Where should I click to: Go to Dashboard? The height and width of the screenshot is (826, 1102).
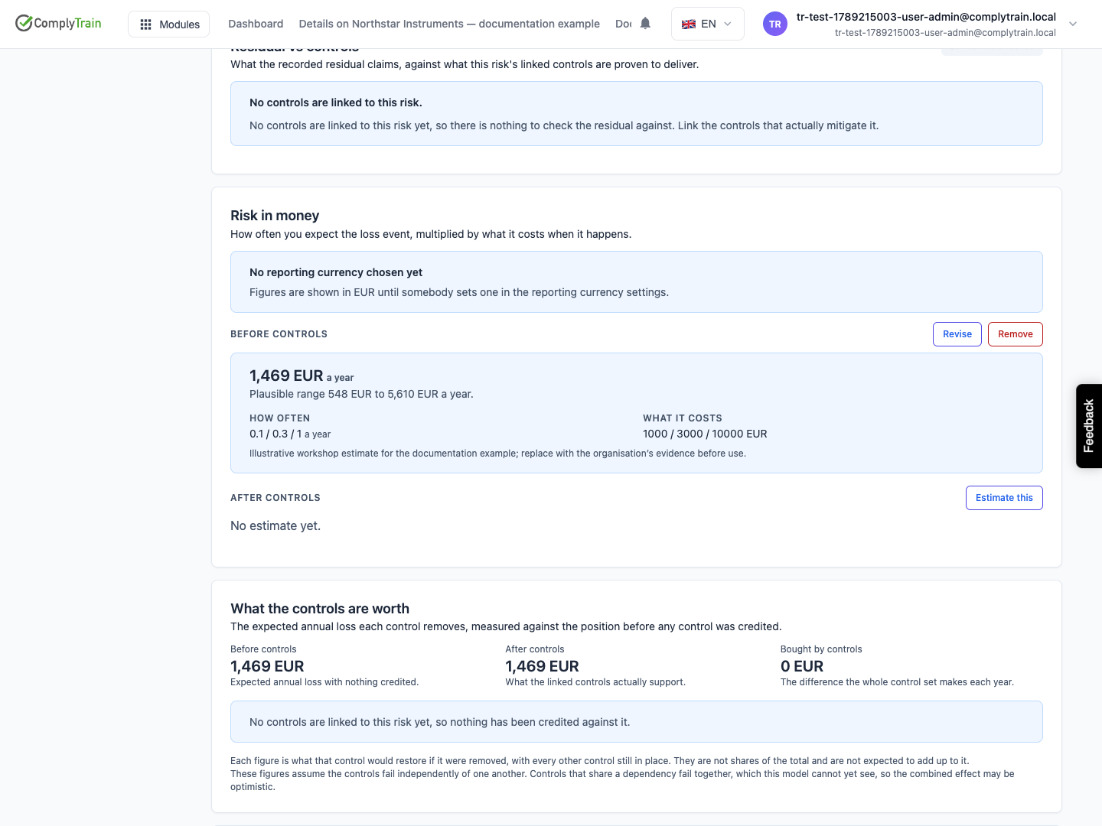coord(256,24)
